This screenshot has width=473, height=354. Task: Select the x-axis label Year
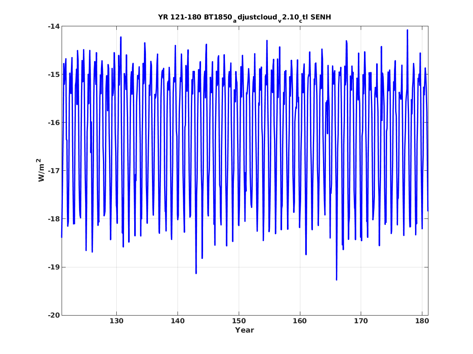point(245,330)
